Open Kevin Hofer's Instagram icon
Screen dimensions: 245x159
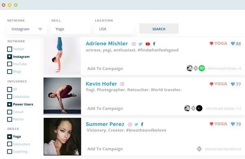[122, 84]
